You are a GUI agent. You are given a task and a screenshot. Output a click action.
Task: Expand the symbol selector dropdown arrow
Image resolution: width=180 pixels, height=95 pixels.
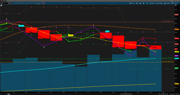pos(9,3)
